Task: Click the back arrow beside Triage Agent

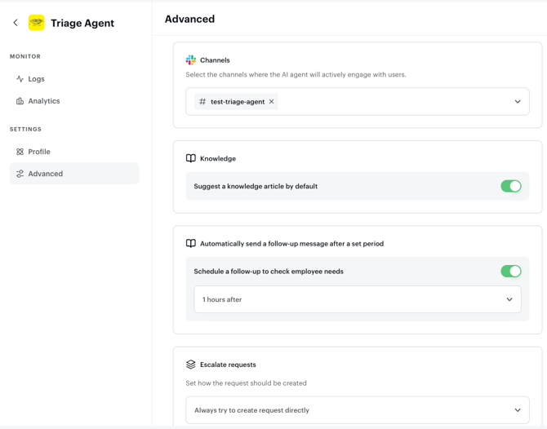Action: [x=16, y=23]
